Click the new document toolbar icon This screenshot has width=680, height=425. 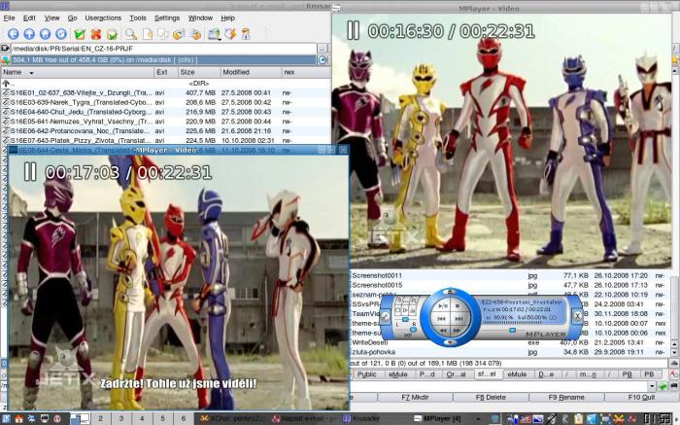pos(148,34)
